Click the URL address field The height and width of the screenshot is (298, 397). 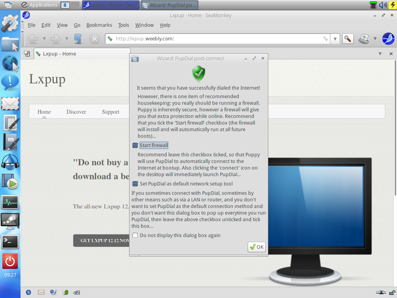[218, 39]
